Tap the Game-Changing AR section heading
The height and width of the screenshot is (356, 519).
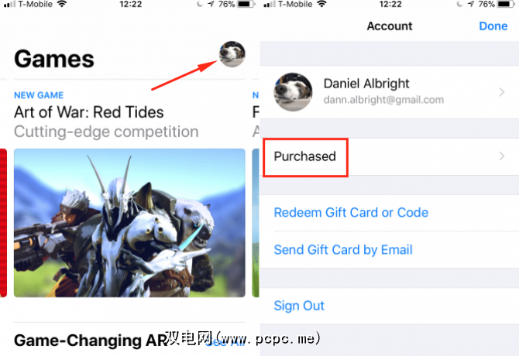91,341
